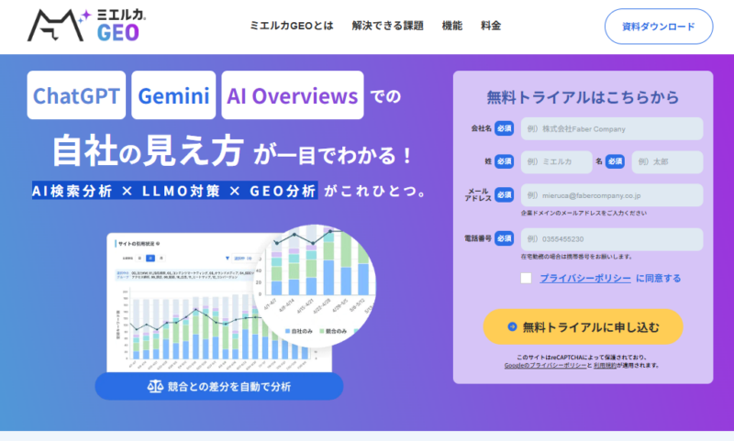Click the 必須 badge beside 会社名
This screenshot has width=734, height=441.
(x=504, y=128)
